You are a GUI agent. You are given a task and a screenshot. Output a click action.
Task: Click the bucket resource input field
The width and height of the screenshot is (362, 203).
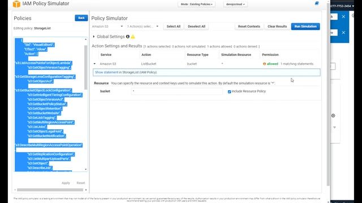click(x=177, y=91)
